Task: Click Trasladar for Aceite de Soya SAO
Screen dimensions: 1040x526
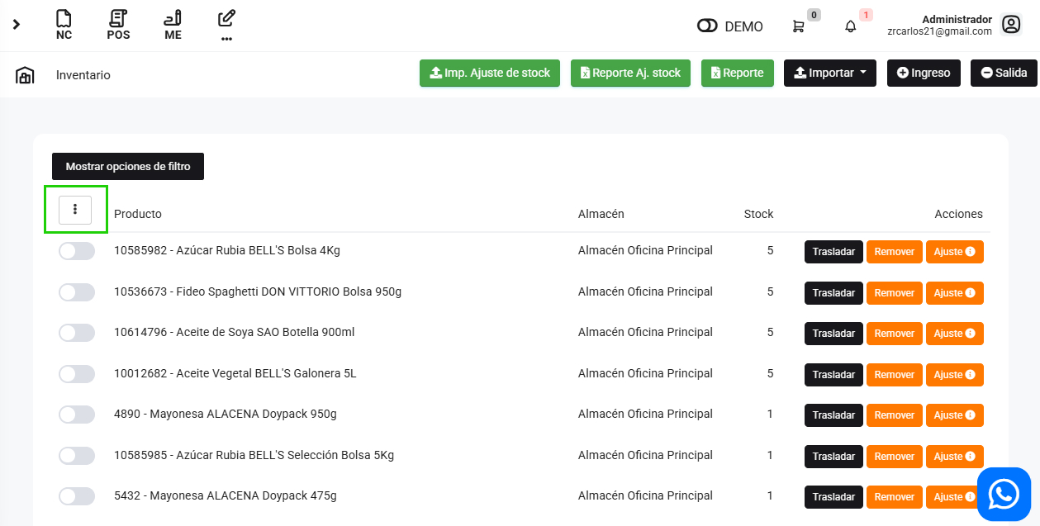Action: coord(833,334)
